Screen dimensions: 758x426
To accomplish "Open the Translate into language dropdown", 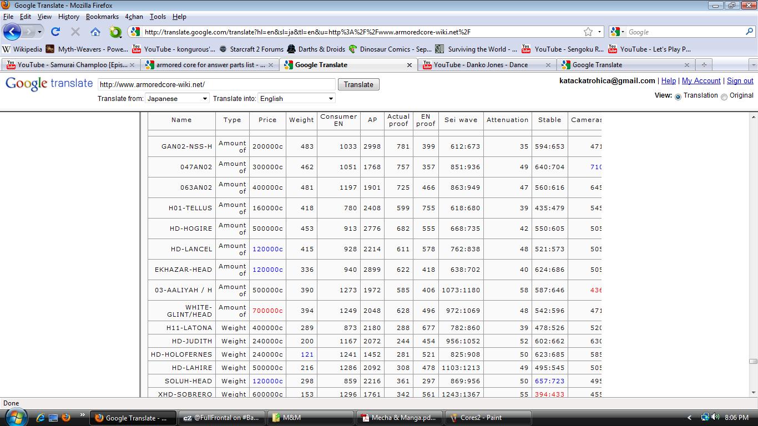I will (296, 98).
